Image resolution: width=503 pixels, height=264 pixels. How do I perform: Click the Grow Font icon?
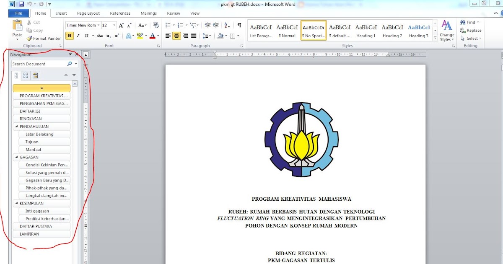[121, 25]
